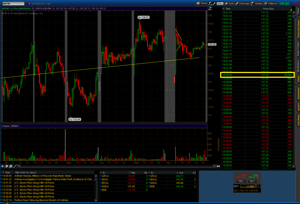This screenshot has width=300, height=204.
Task: Open the 'FireEye Pops Following Massive Breach' story
Action: pyautogui.click(x=41, y=200)
